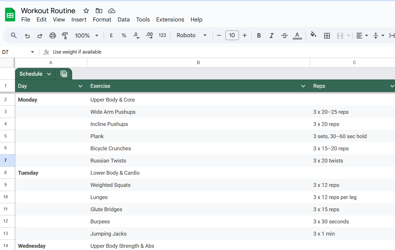395x250 pixels.
Task: Open the Extensions menu
Action: (x=170, y=20)
